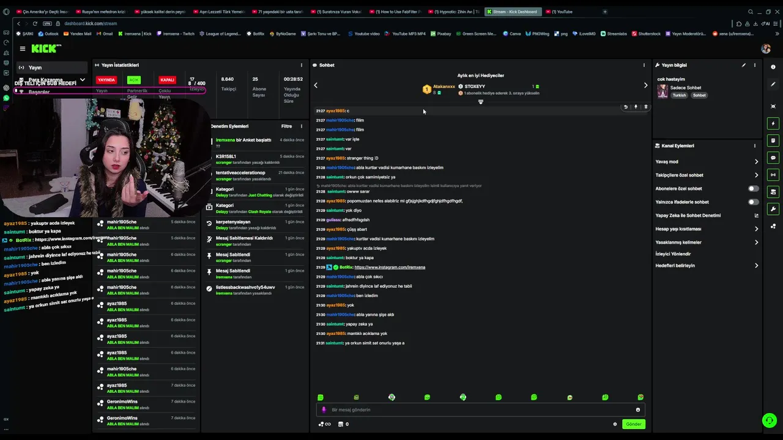This screenshot has width=783, height=440.
Task: Click the Sohbet category tag
Action: [699, 95]
